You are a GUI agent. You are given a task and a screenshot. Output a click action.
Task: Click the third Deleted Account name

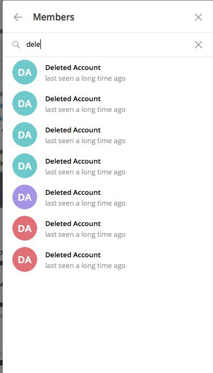[73, 130]
